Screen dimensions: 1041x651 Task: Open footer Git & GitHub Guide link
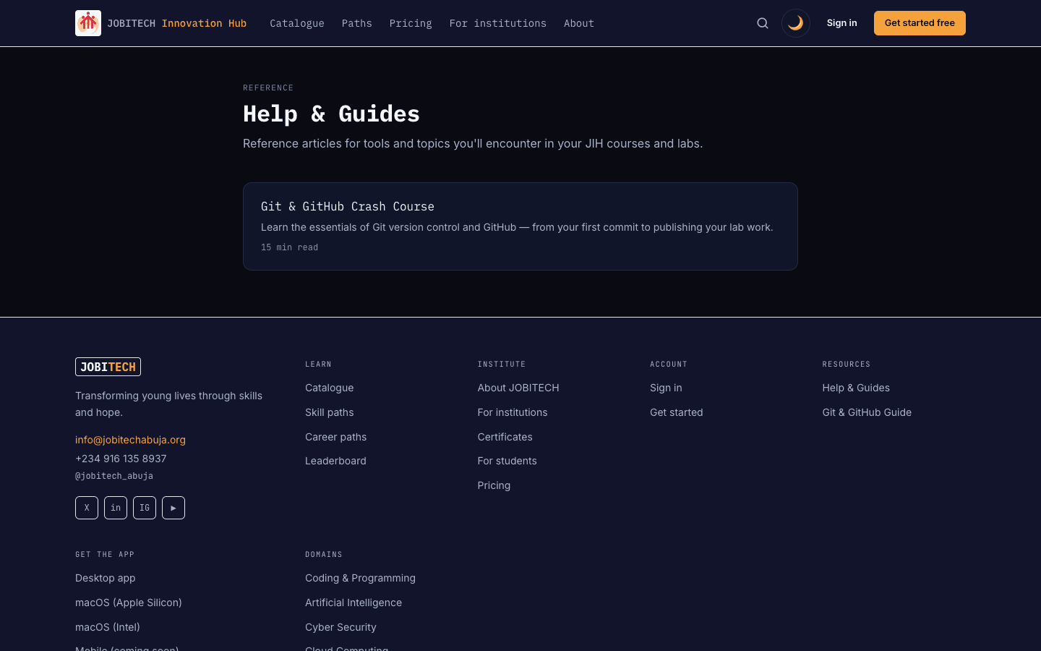[867, 412]
